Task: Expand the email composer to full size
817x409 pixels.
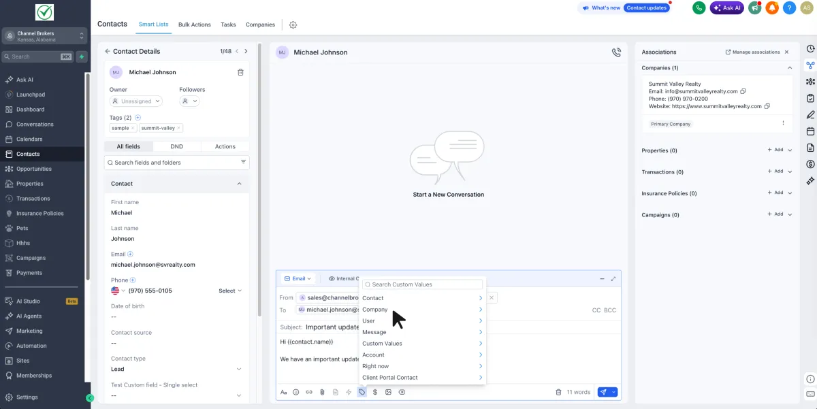Action: (613, 278)
